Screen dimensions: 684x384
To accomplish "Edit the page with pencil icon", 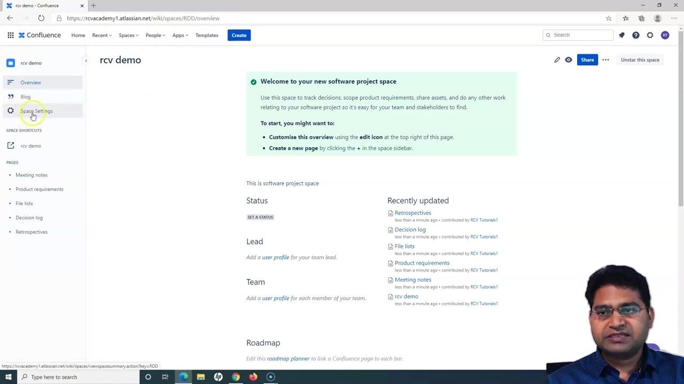I will [557, 60].
